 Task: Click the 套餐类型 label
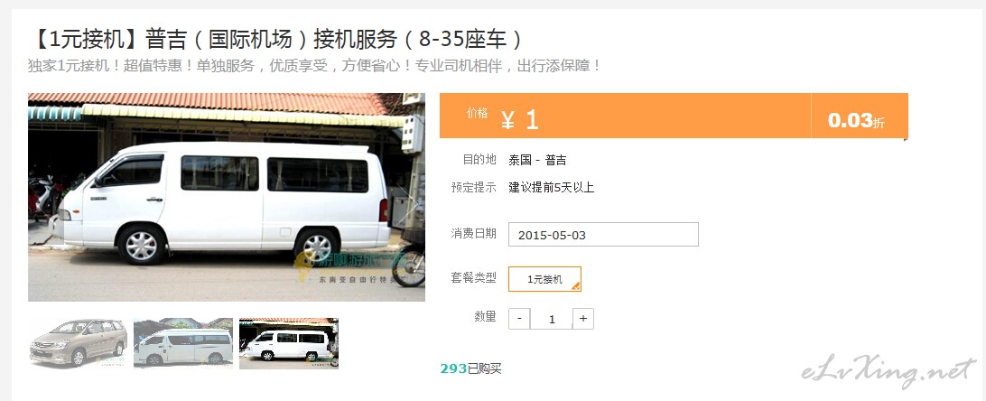coord(473,277)
